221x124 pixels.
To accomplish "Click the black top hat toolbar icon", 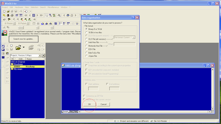I will (x=8, y=15).
